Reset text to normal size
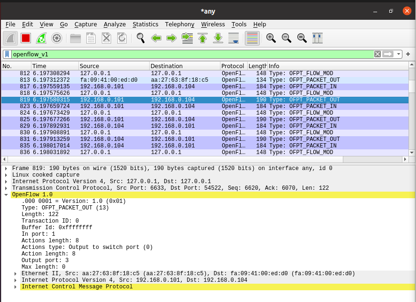Viewport: 416px width, 302px height. [x=302, y=38]
